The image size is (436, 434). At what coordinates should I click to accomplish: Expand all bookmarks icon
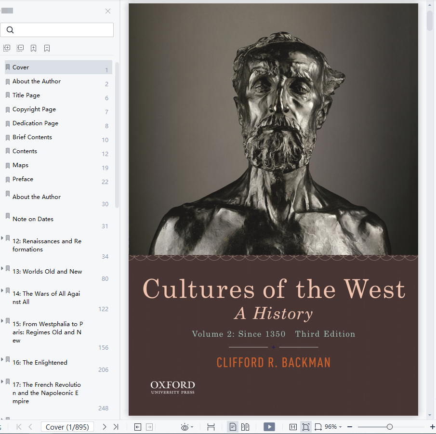(x=7, y=48)
